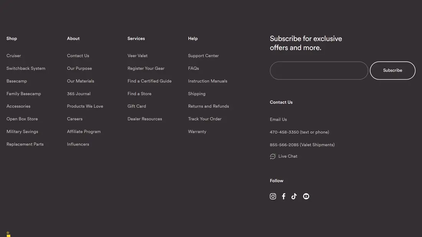
Task: Open the Affiliate Program link
Action: pos(84,132)
